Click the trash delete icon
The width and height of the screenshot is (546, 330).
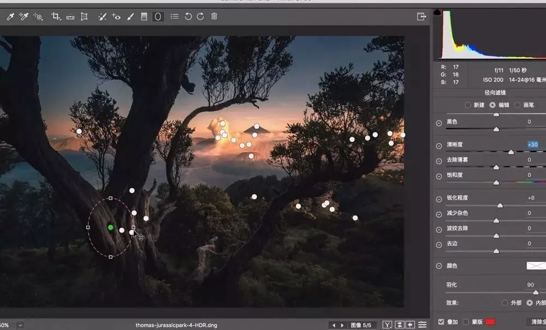tap(214, 16)
